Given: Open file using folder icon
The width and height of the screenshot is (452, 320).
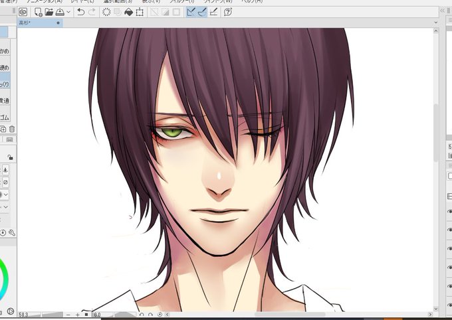Looking at the screenshot, I should coord(49,12).
